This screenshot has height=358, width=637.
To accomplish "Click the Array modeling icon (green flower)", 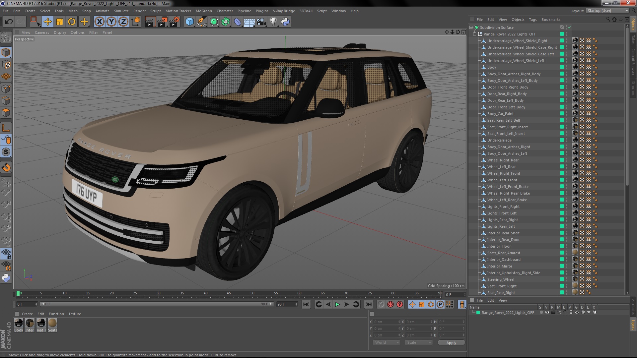I will (x=226, y=22).
